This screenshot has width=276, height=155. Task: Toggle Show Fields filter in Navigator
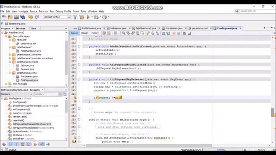[x=10, y=144]
